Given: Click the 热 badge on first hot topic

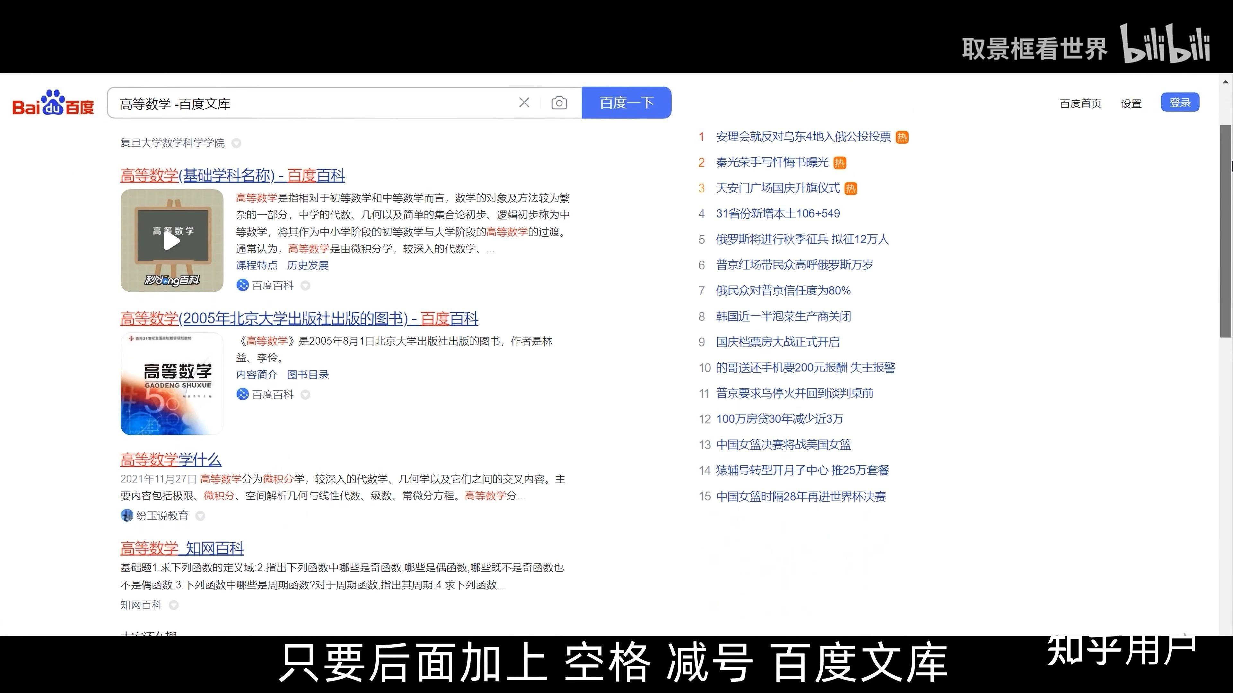Looking at the screenshot, I should (902, 137).
